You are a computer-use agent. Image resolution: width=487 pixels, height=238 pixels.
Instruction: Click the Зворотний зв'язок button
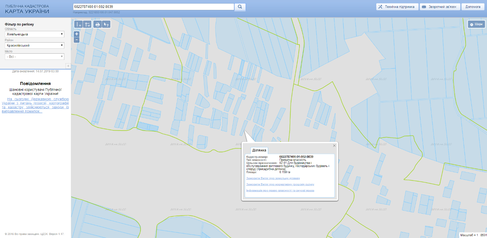440,7
